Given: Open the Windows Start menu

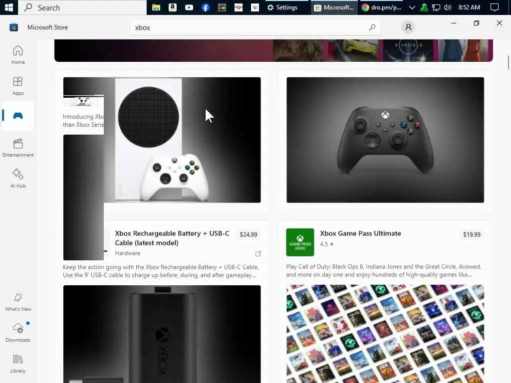Looking at the screenshot, I should pos(8,7).
